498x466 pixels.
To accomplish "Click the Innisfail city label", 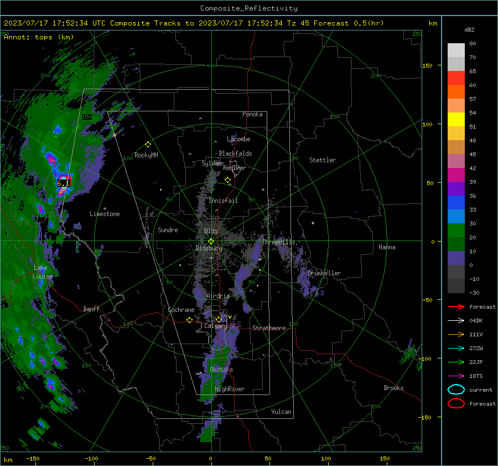I will (x=223, y=201).
